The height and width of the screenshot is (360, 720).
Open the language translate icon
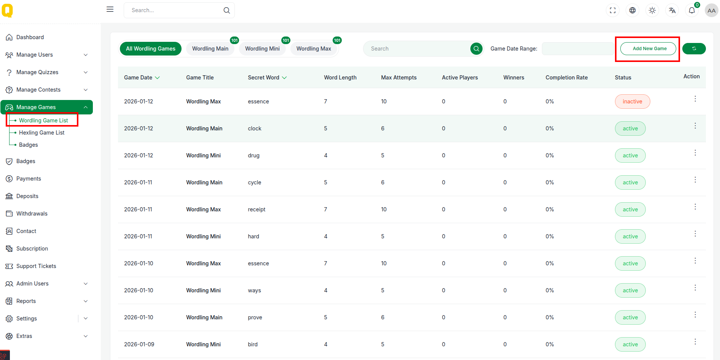tap(672, 10)
